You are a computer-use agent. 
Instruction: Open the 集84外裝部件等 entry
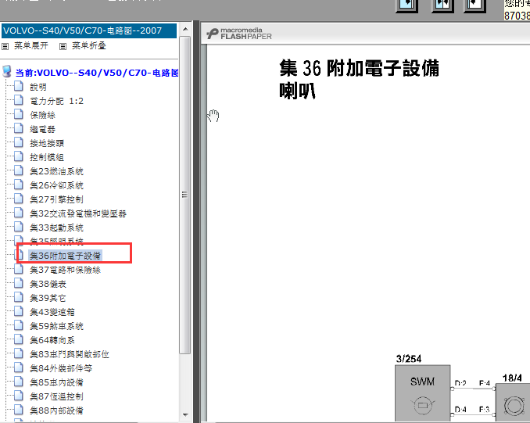click(x=61, y=368)
